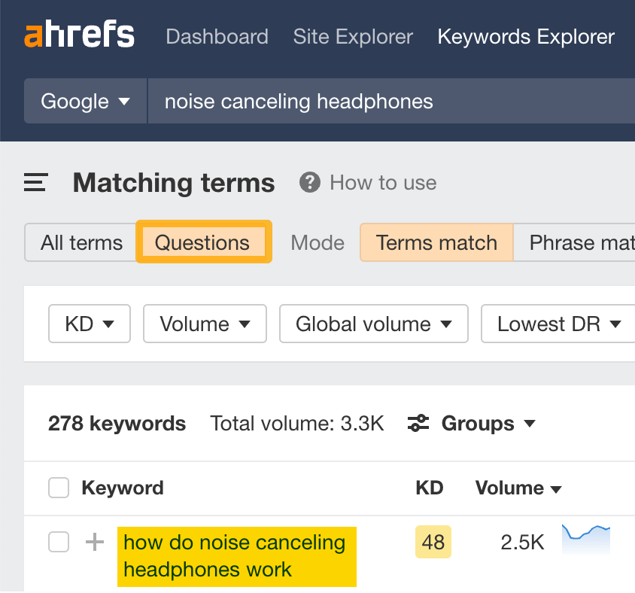
Task: Open the Google search engine dropdown
Action: coord(84,101)
